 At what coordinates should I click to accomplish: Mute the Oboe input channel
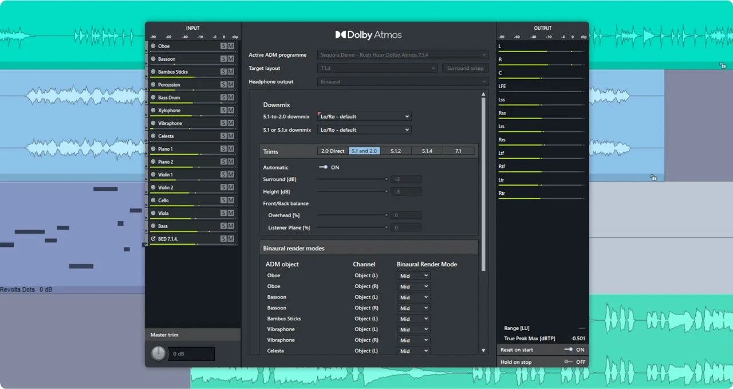231,46
